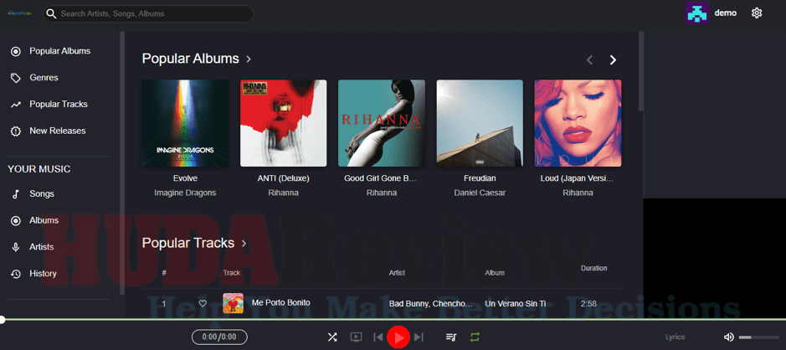Click the track progress seek bar
This screenshot has width=786, height=350.
click(393, 319)
